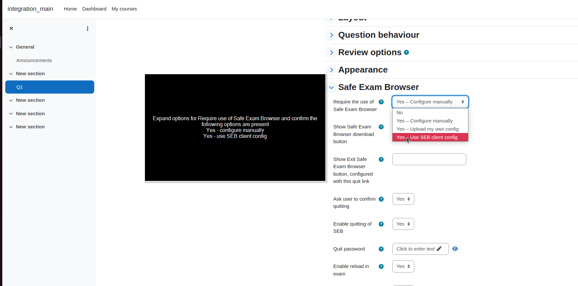This screenshot has height=286, width=578.
Task: Choose Yes – Configure manually option
Action: 430,121
